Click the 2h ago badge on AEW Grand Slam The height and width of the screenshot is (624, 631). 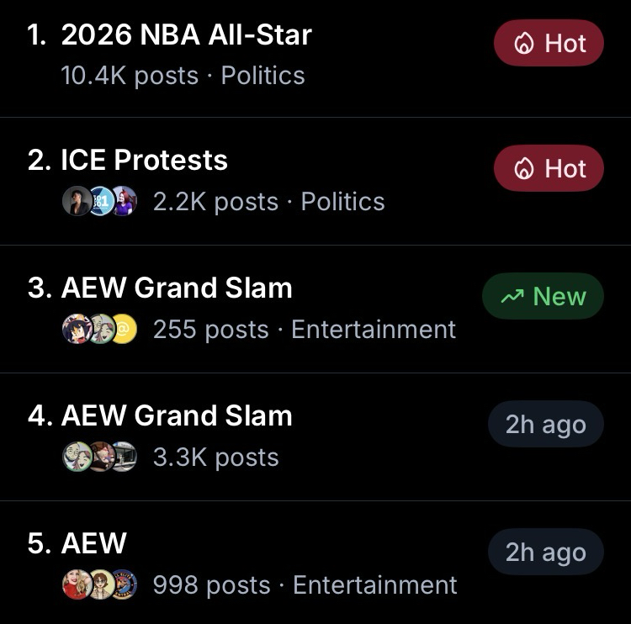[x=545, y=424]
